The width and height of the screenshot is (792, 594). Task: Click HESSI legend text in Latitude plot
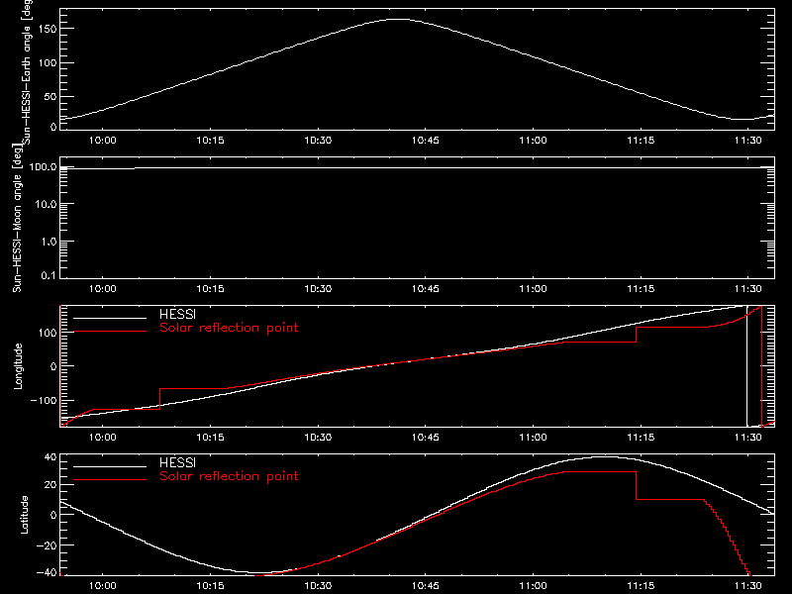(x=177, y=462)
